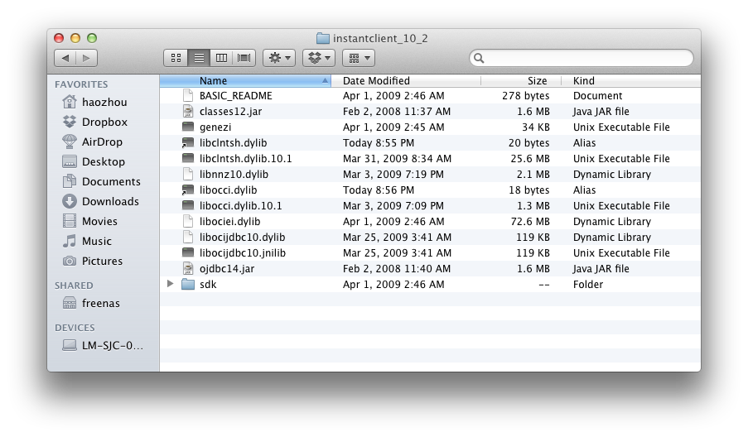Viewport: 748px width, 437px height.
Task: Switch to column view
Action: 221,58
